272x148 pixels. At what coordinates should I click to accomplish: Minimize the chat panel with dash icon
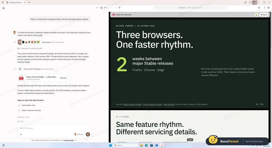[x=97, y=8]
